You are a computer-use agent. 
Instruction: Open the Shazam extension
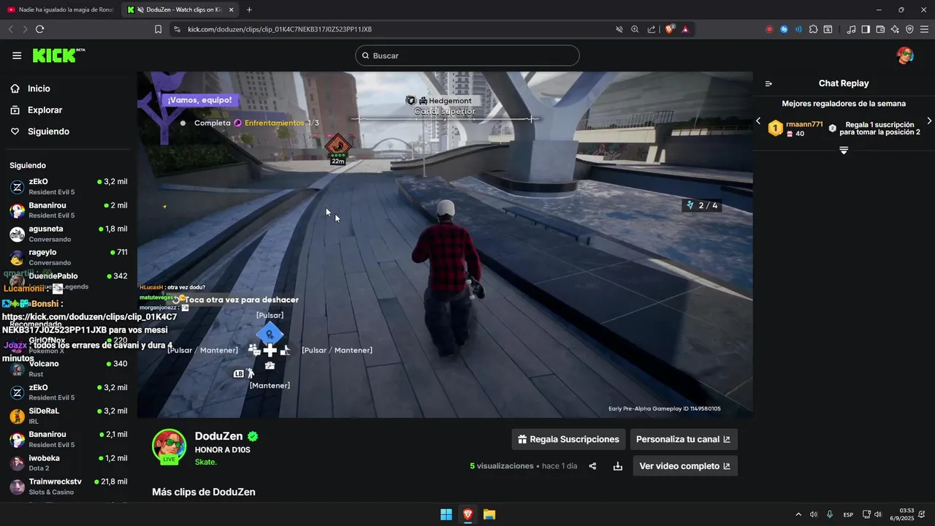click(x=784, y=29)
